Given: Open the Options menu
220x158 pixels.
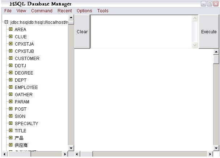Looking at the screenshot, I should (84, 10).
